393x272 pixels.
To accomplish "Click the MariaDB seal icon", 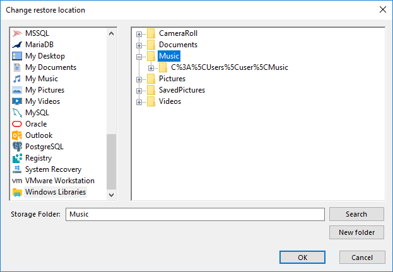I will click(x=17, y=45).
